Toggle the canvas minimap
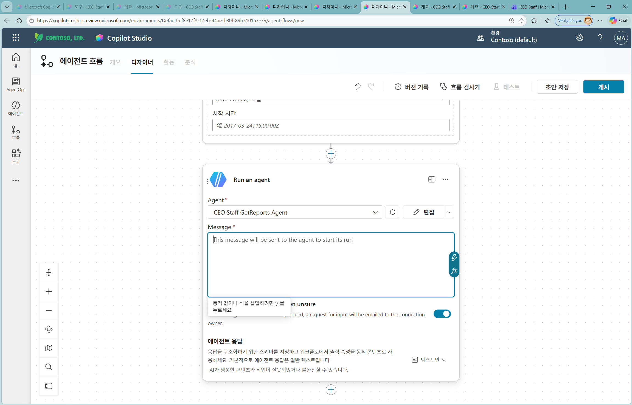Screen dimensions: 632x405 pyautogui.click(x=49, y=348)
